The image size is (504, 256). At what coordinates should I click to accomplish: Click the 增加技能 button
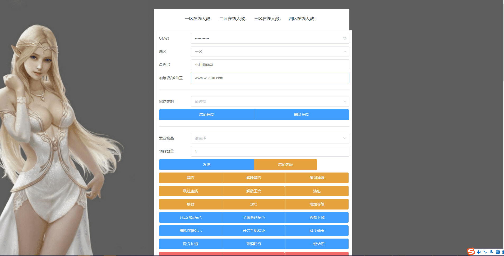pyautogui.click(x=206, y=115)
